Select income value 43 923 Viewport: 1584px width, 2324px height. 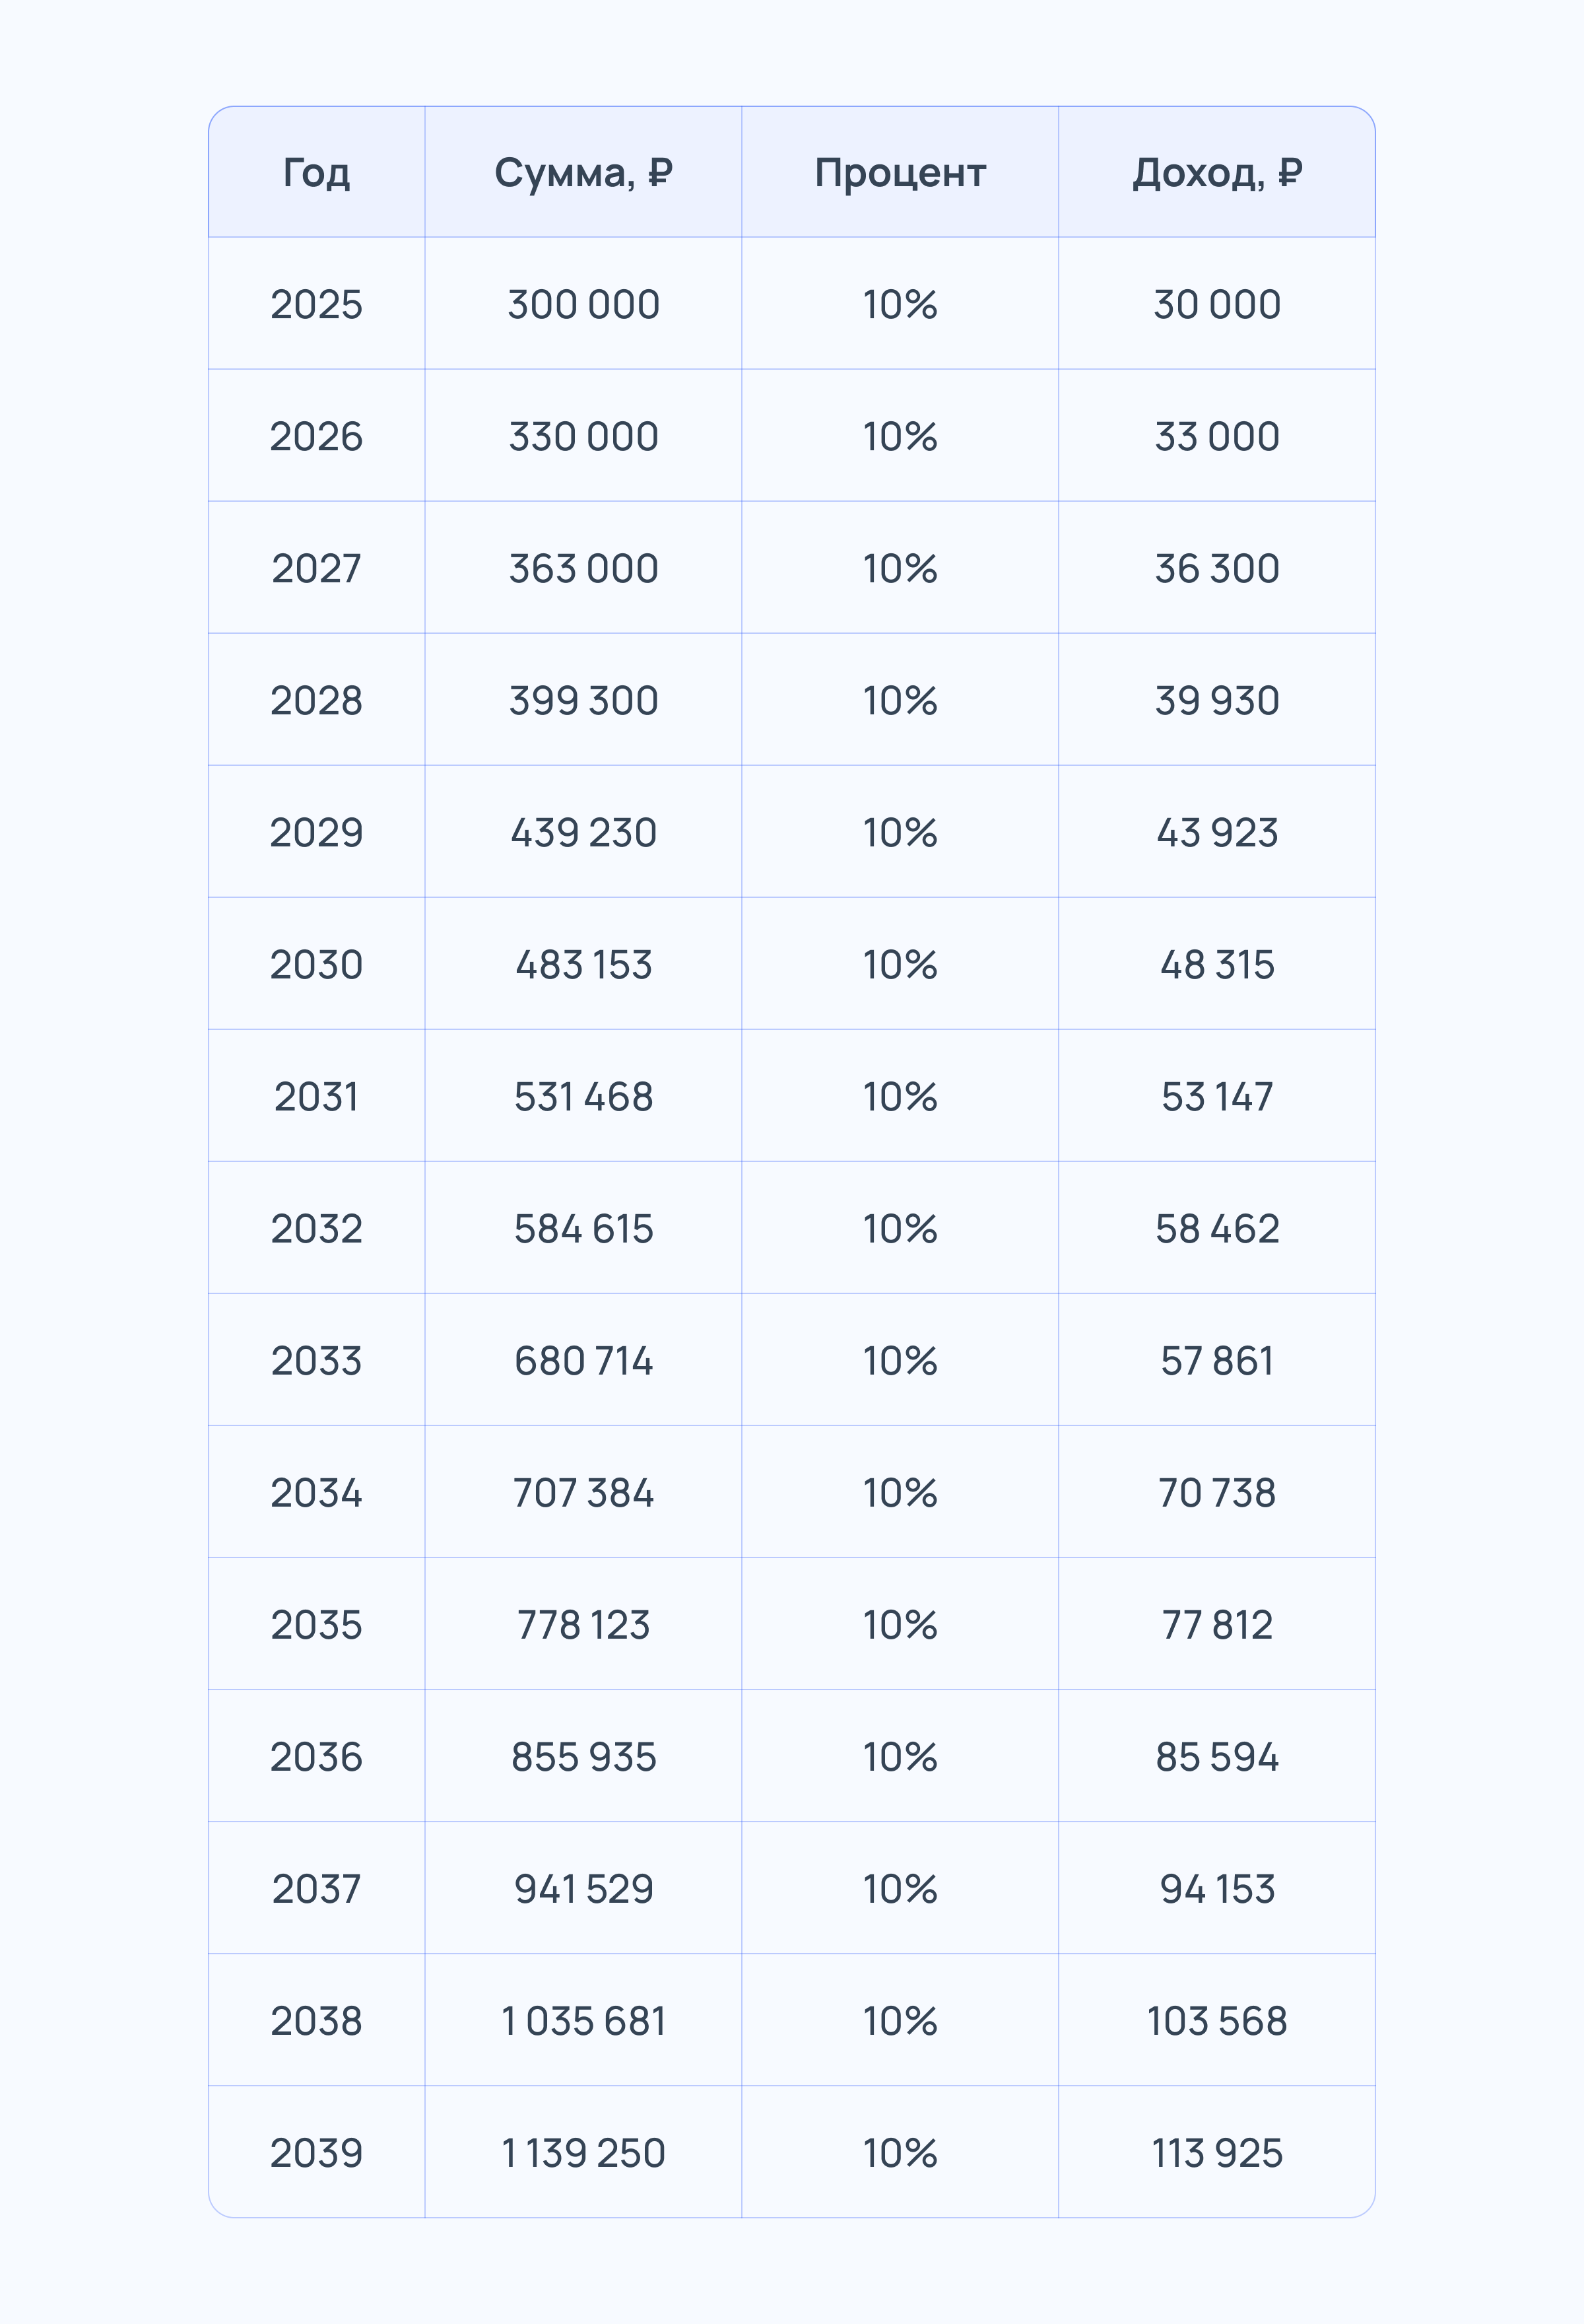click(1216, 832)
